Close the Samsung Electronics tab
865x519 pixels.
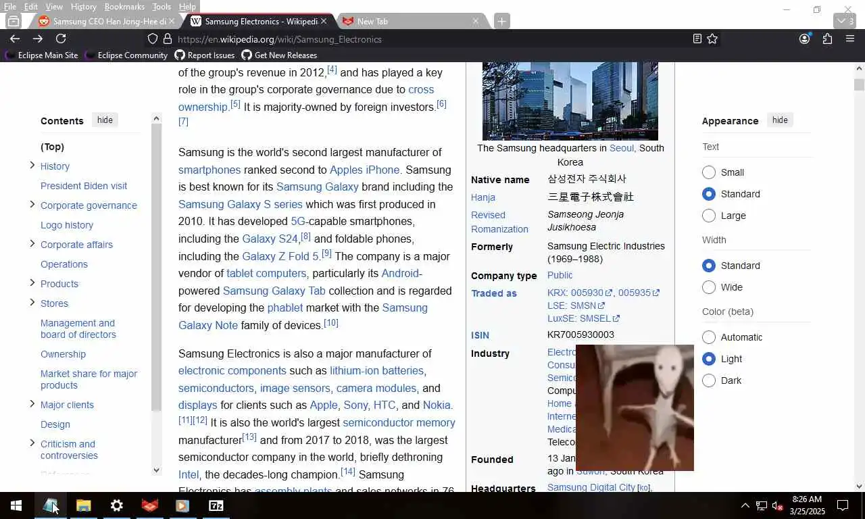(324, 21)
